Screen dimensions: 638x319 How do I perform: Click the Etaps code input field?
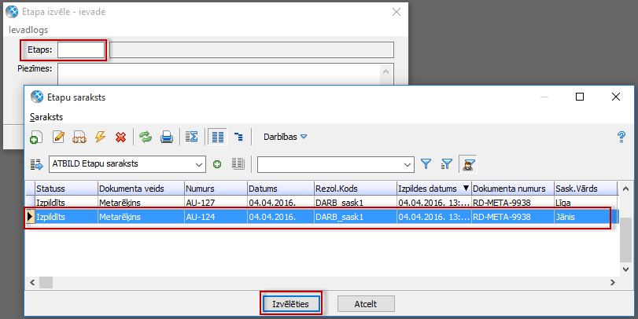pyautogui.click(x=81, y=50)
